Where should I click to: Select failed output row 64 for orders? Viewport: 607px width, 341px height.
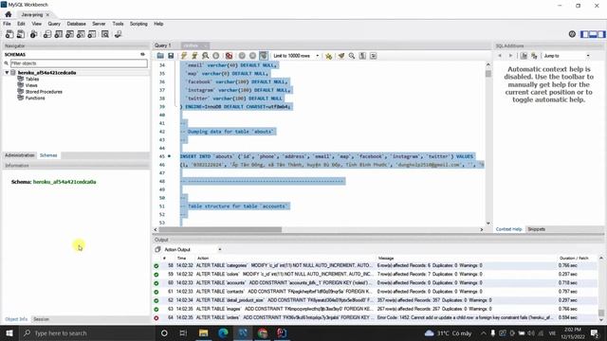[x=375, y=317]
